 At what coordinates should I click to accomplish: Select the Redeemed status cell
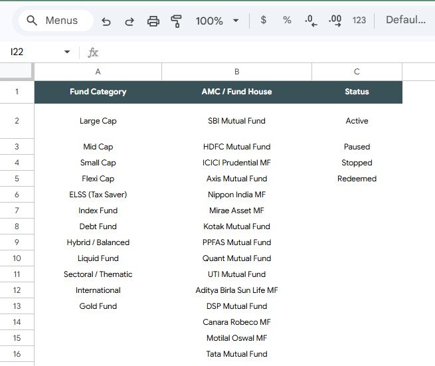coord(357,179)
